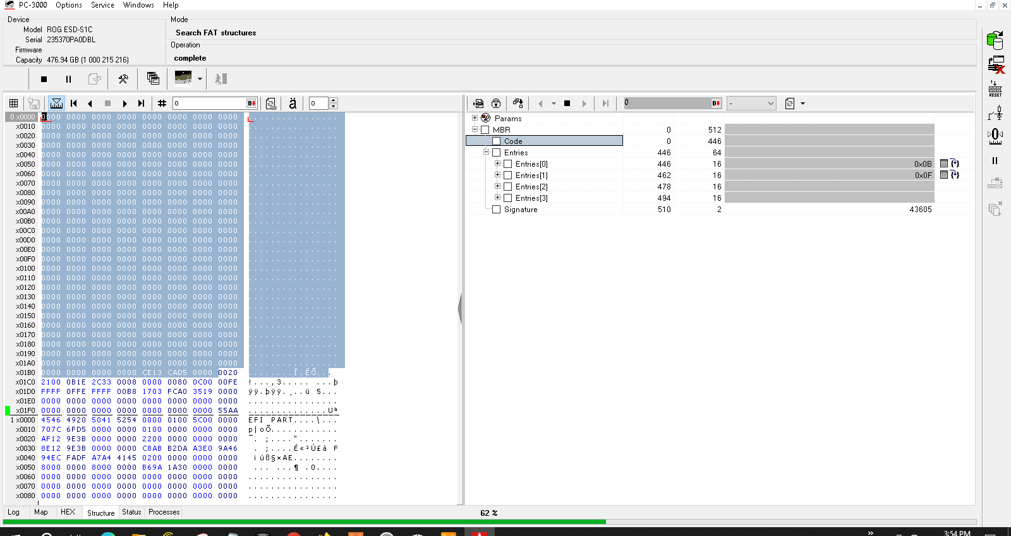Viewport: 1011px width, 536px height.
Task: Switch to the Log tab
Action: point(13,512)
